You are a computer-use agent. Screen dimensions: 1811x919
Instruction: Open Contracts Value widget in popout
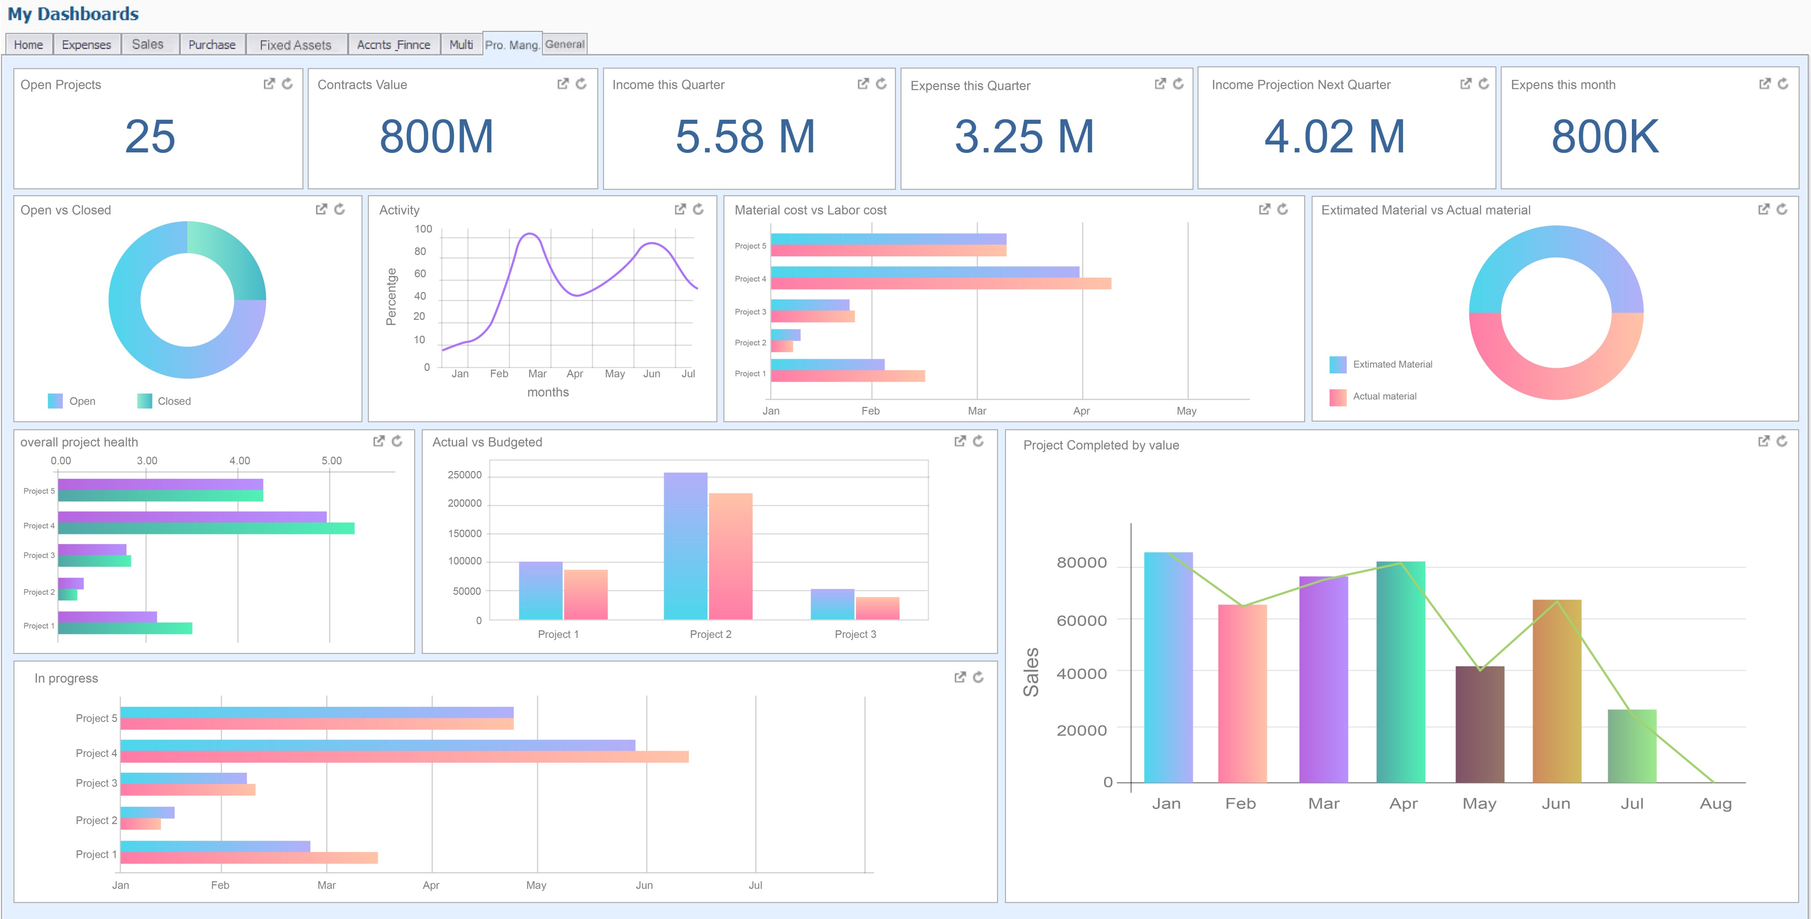pyautogui.click(x=562, y=84)
